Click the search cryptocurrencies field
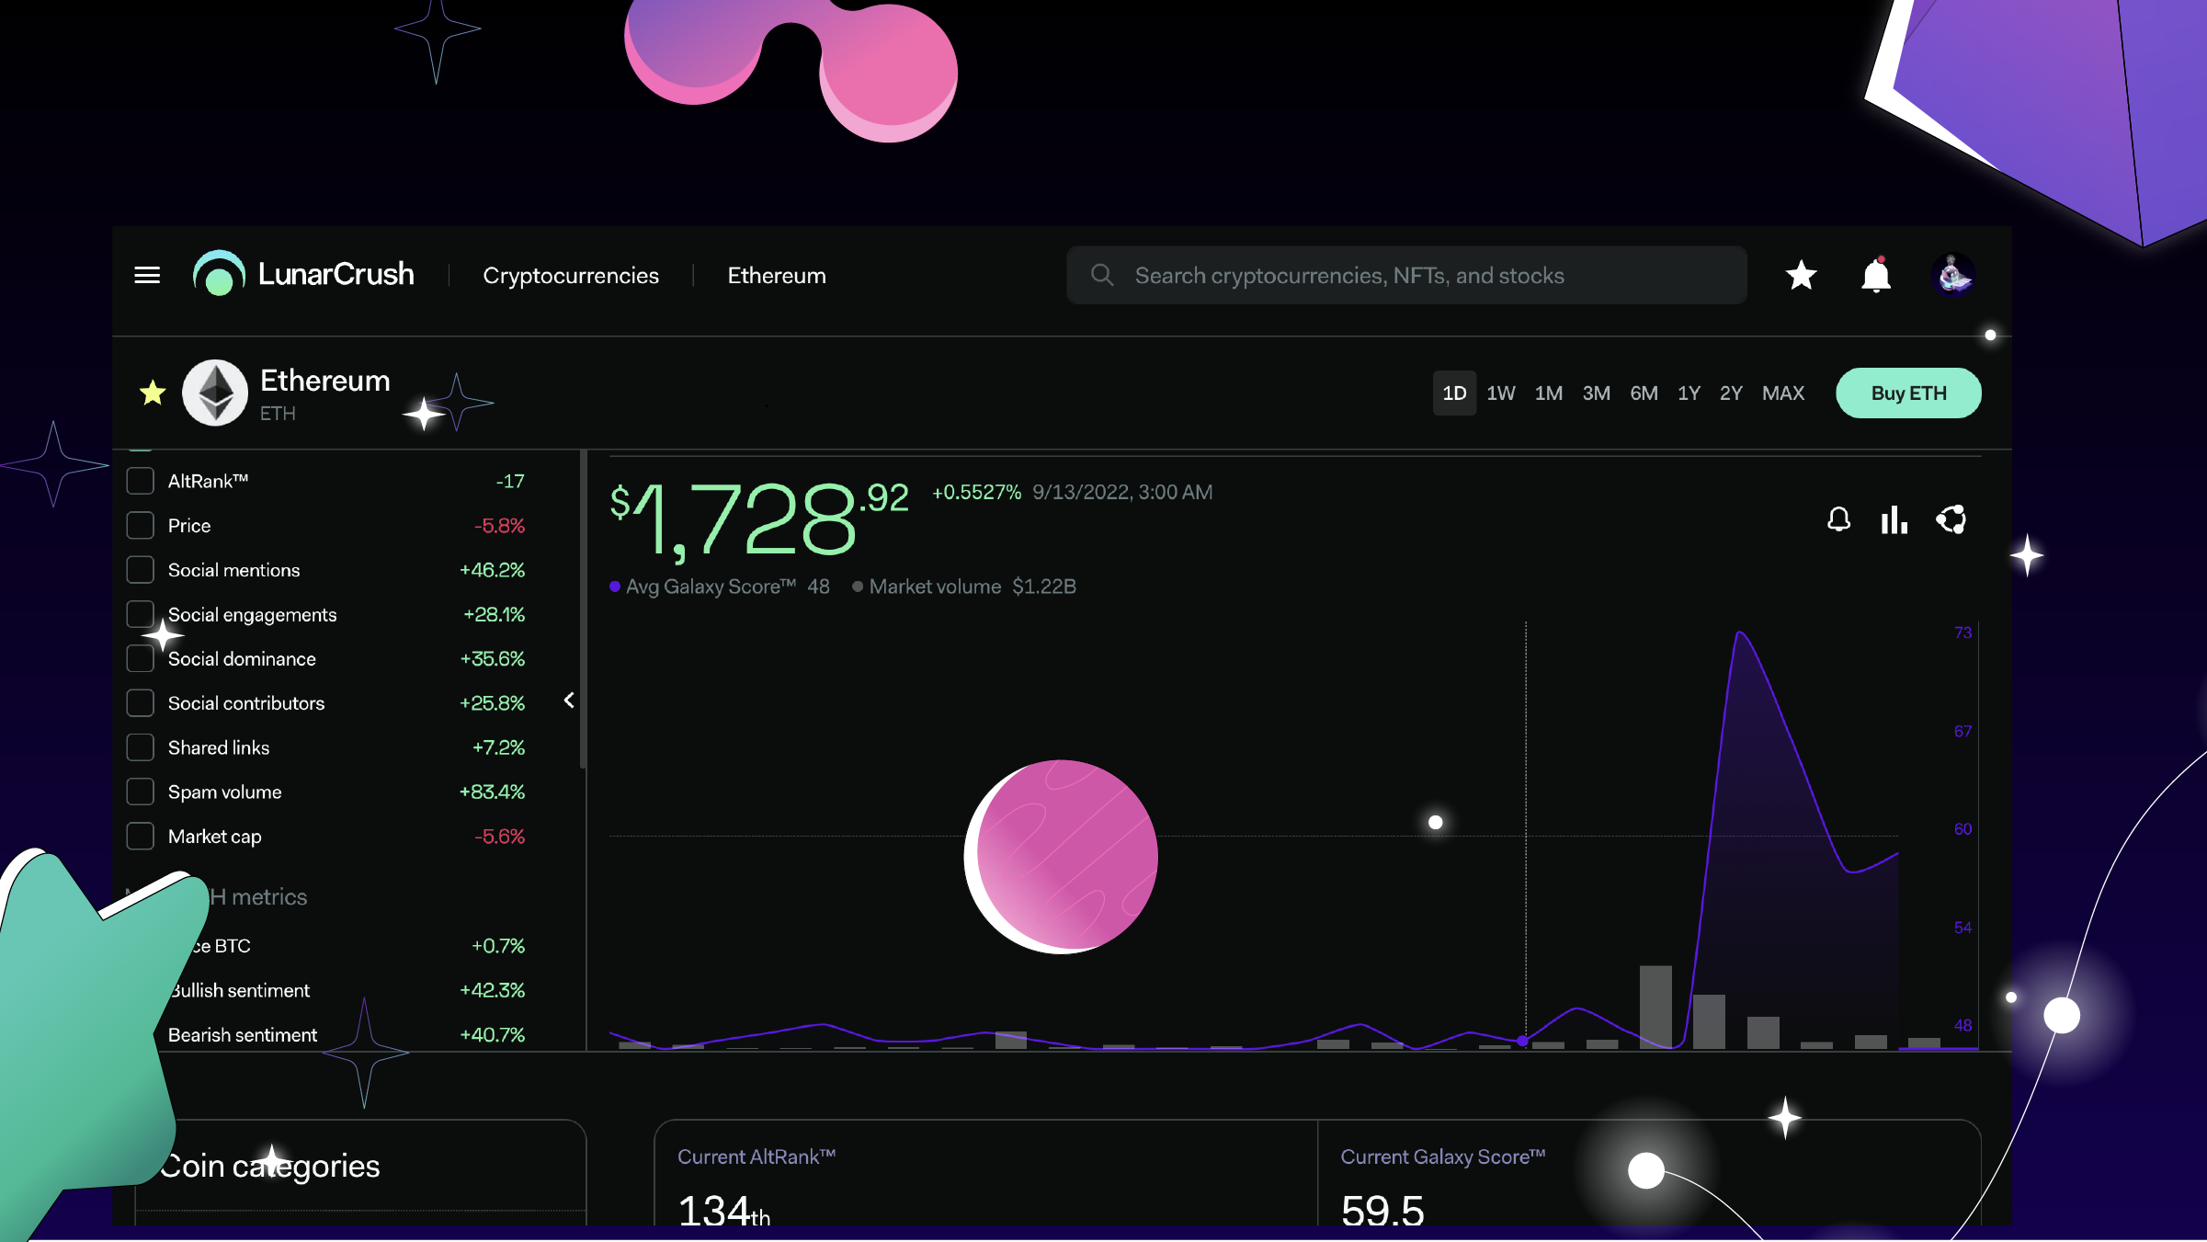2207x1242 pixels. [x=1406, y=275]
